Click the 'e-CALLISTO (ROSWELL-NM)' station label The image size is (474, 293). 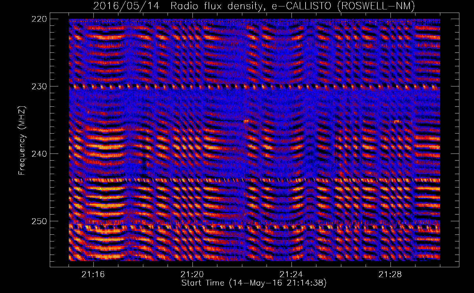pos(343,6)
